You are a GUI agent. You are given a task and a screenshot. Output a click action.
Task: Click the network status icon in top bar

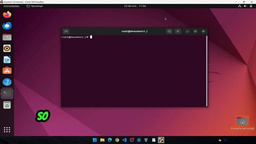(240, 6)
